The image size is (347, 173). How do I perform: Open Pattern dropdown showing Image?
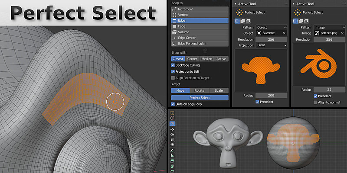click(x=330, y=27)
